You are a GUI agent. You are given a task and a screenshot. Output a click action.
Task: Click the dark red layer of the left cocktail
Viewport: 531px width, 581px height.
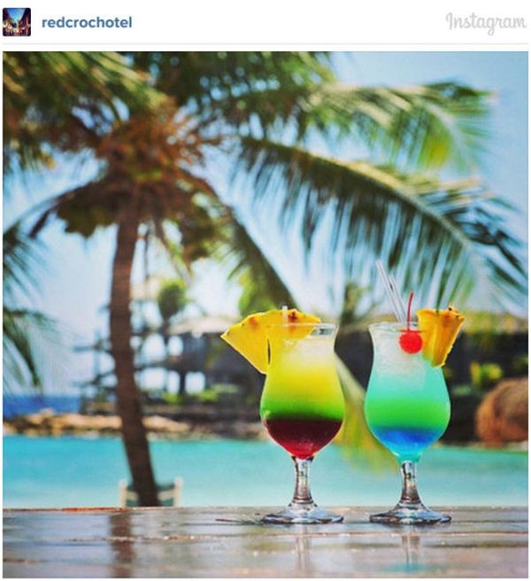coord(303,438)
